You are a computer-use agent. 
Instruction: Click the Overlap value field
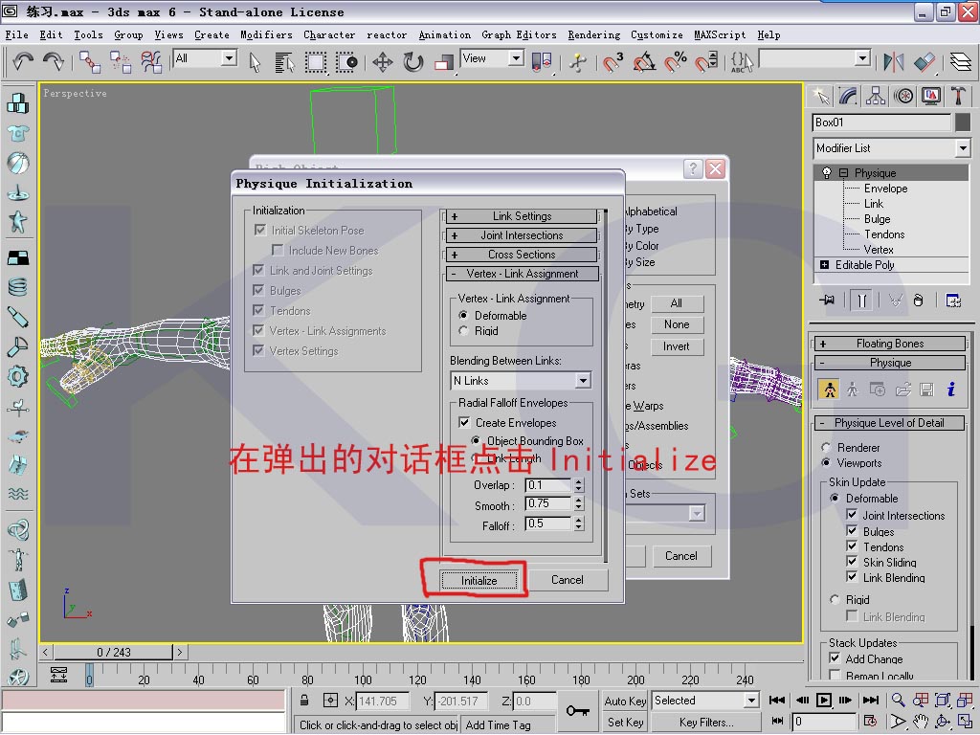click(548, 485)
